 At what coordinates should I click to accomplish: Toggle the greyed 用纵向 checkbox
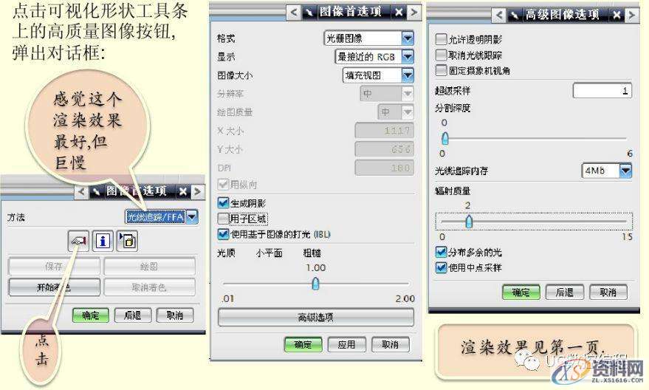[223, 184]
